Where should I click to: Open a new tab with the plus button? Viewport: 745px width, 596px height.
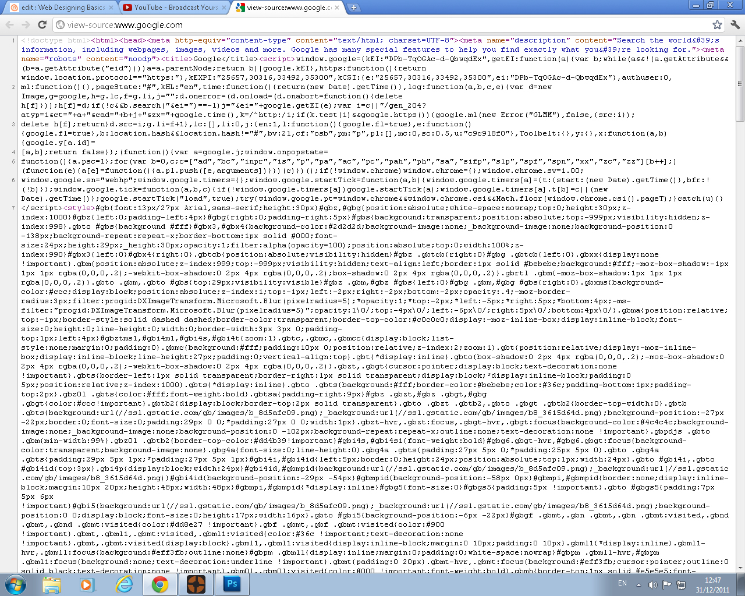353,8
